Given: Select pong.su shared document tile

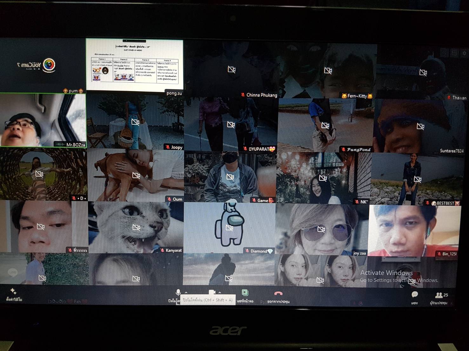Looking at the screenshot, I should (x=135, y=65).
